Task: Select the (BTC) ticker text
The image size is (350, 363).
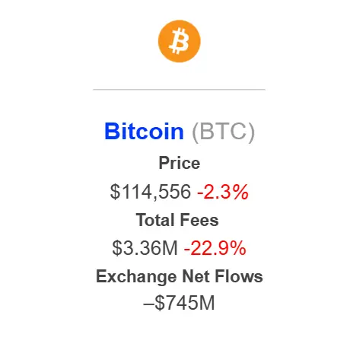Action: coord(223,132)
